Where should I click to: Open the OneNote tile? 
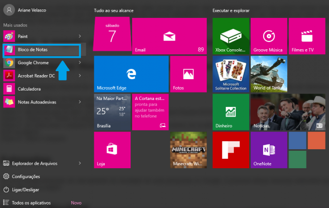[269, 150]
